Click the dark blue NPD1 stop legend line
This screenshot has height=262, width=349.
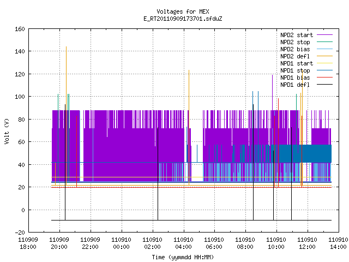pyautogui.click(x=324, y=70)
